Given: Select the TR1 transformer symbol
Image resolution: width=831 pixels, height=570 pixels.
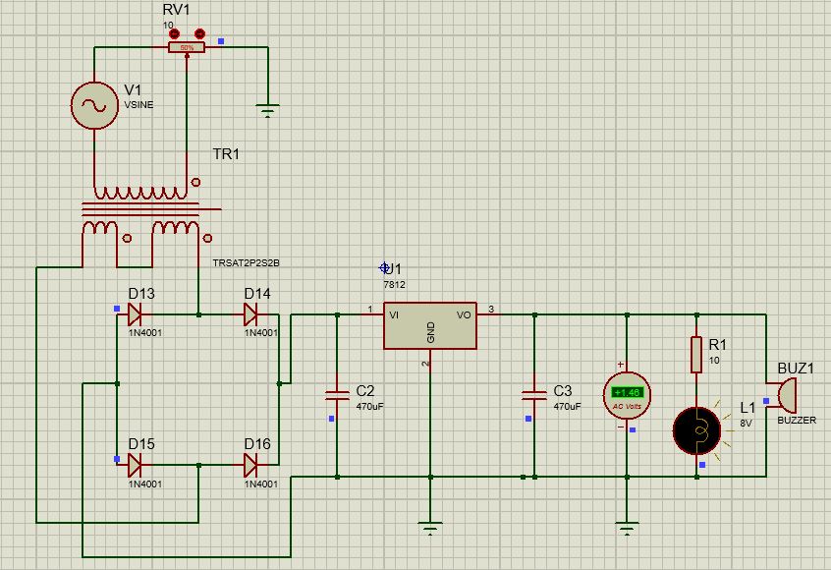Looking at the screenshot, I should click(x=142, y=206).
